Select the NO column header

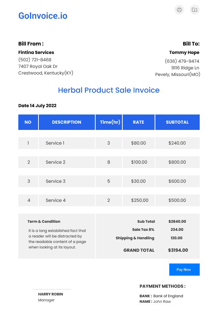pos(28,122)
